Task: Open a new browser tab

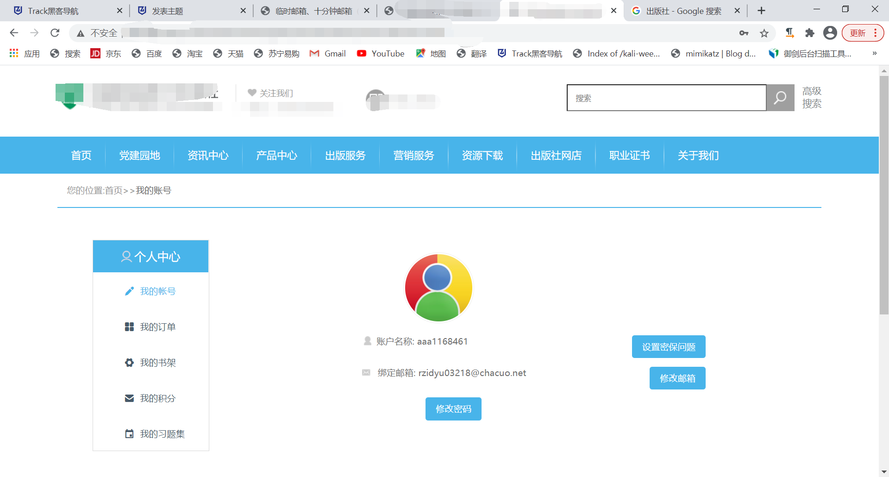Action: (761, 11)
